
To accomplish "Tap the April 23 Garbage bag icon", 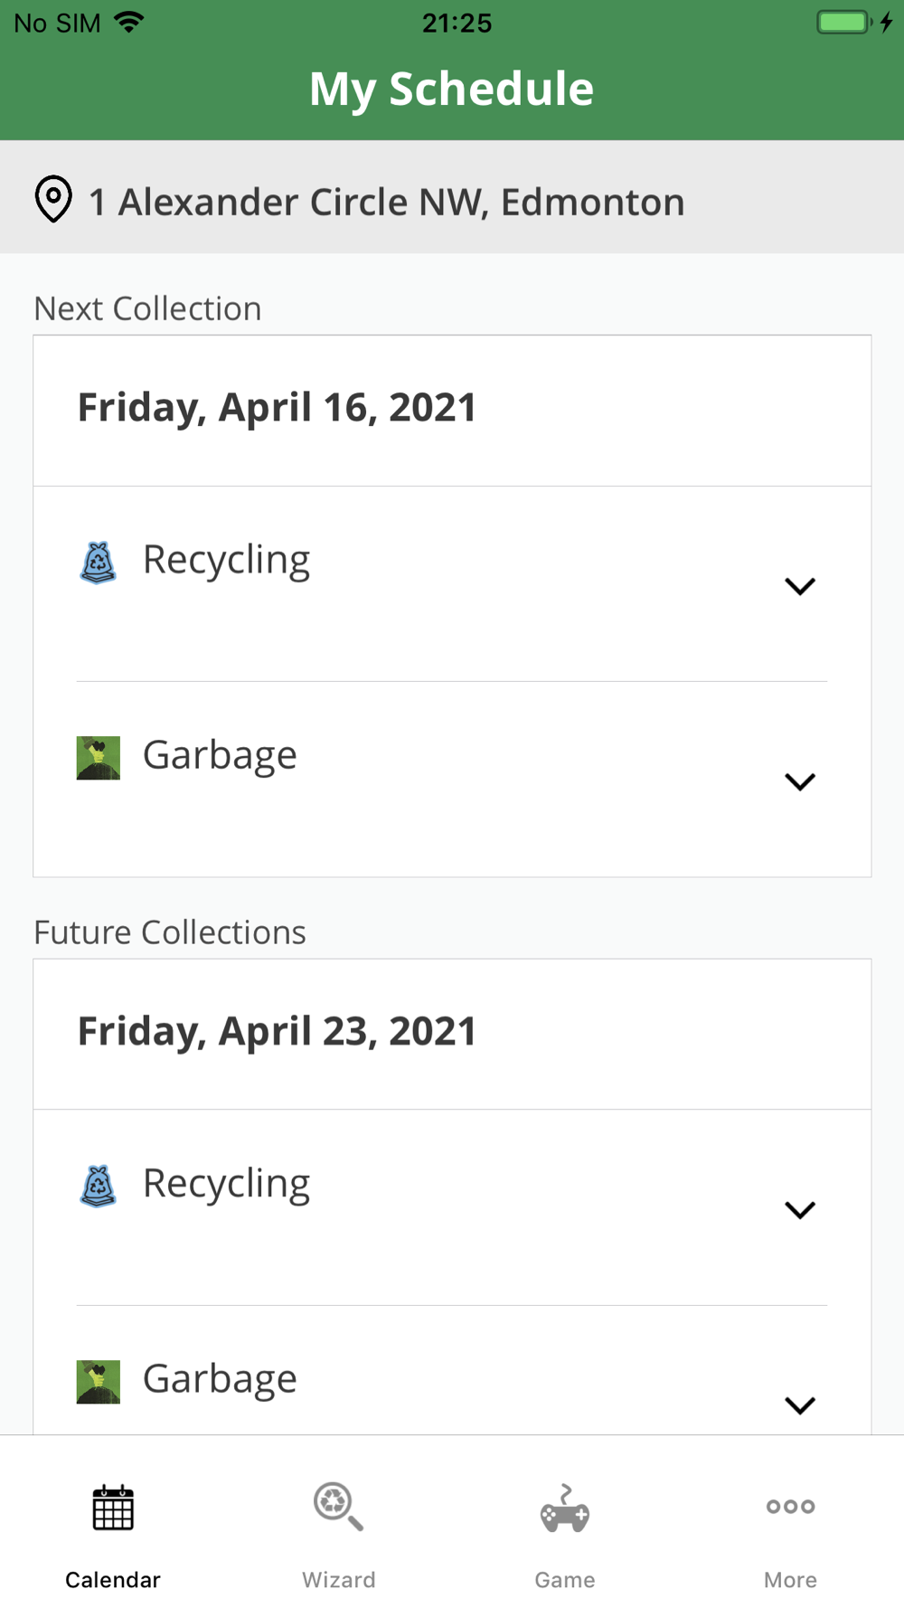I will tap(98, 1381).
